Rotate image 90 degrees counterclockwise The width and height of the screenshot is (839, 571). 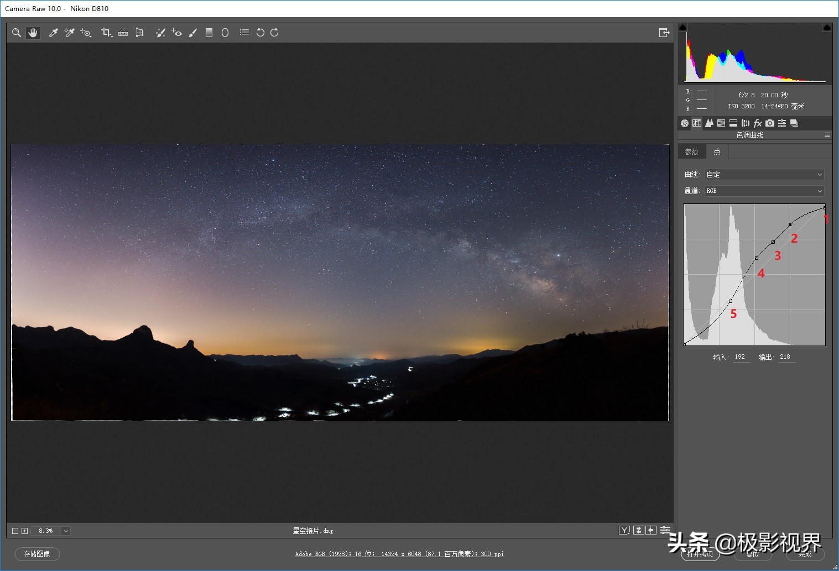(260, 33)
